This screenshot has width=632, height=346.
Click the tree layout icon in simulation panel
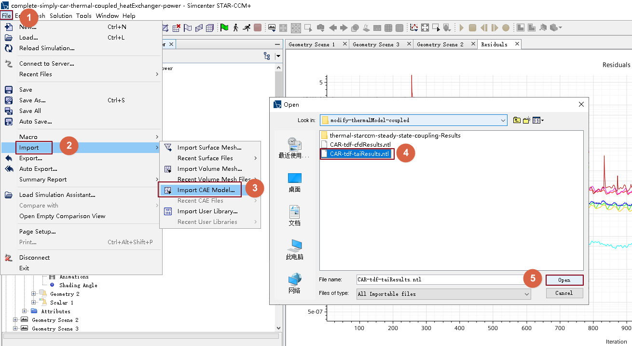click(x=267, y=56)
